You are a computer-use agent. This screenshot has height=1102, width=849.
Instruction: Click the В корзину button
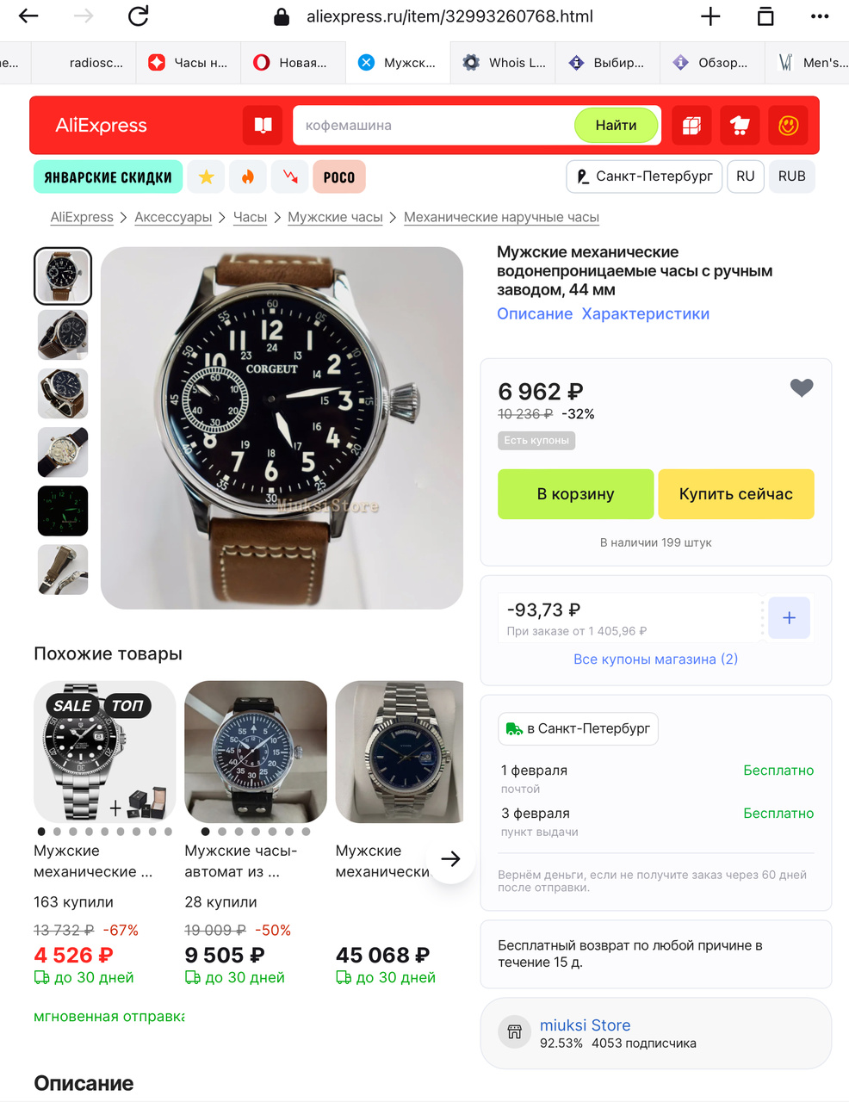point(575,494)
